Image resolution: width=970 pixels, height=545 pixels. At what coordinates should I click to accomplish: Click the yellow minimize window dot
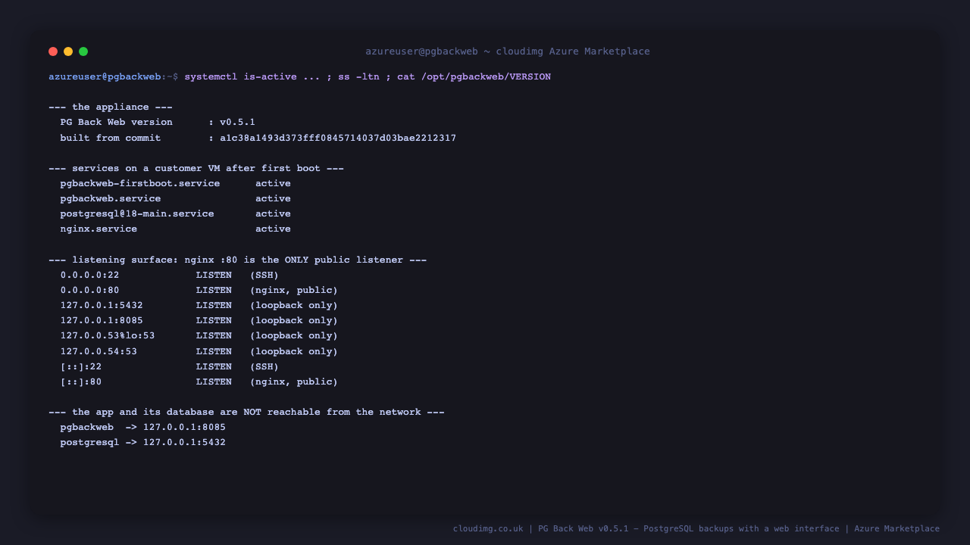pos(68,51)
